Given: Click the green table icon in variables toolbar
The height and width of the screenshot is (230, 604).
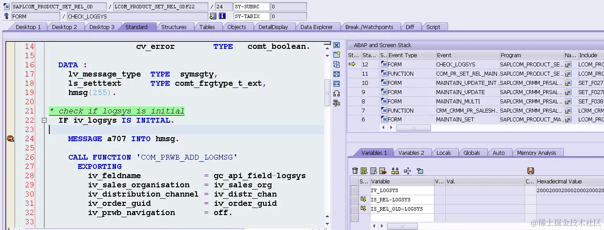Looking at the screenshot, I should point(364,171).
